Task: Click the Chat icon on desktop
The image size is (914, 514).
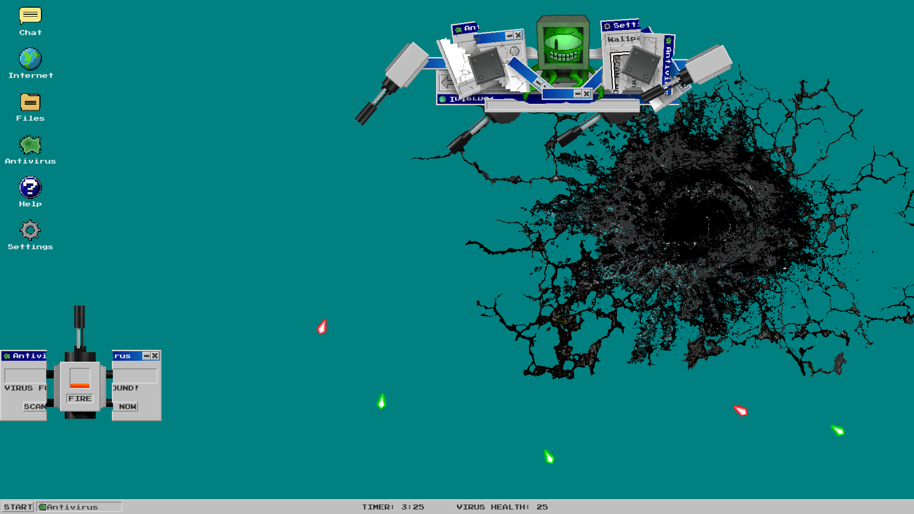Action: (x=31, y=15)
